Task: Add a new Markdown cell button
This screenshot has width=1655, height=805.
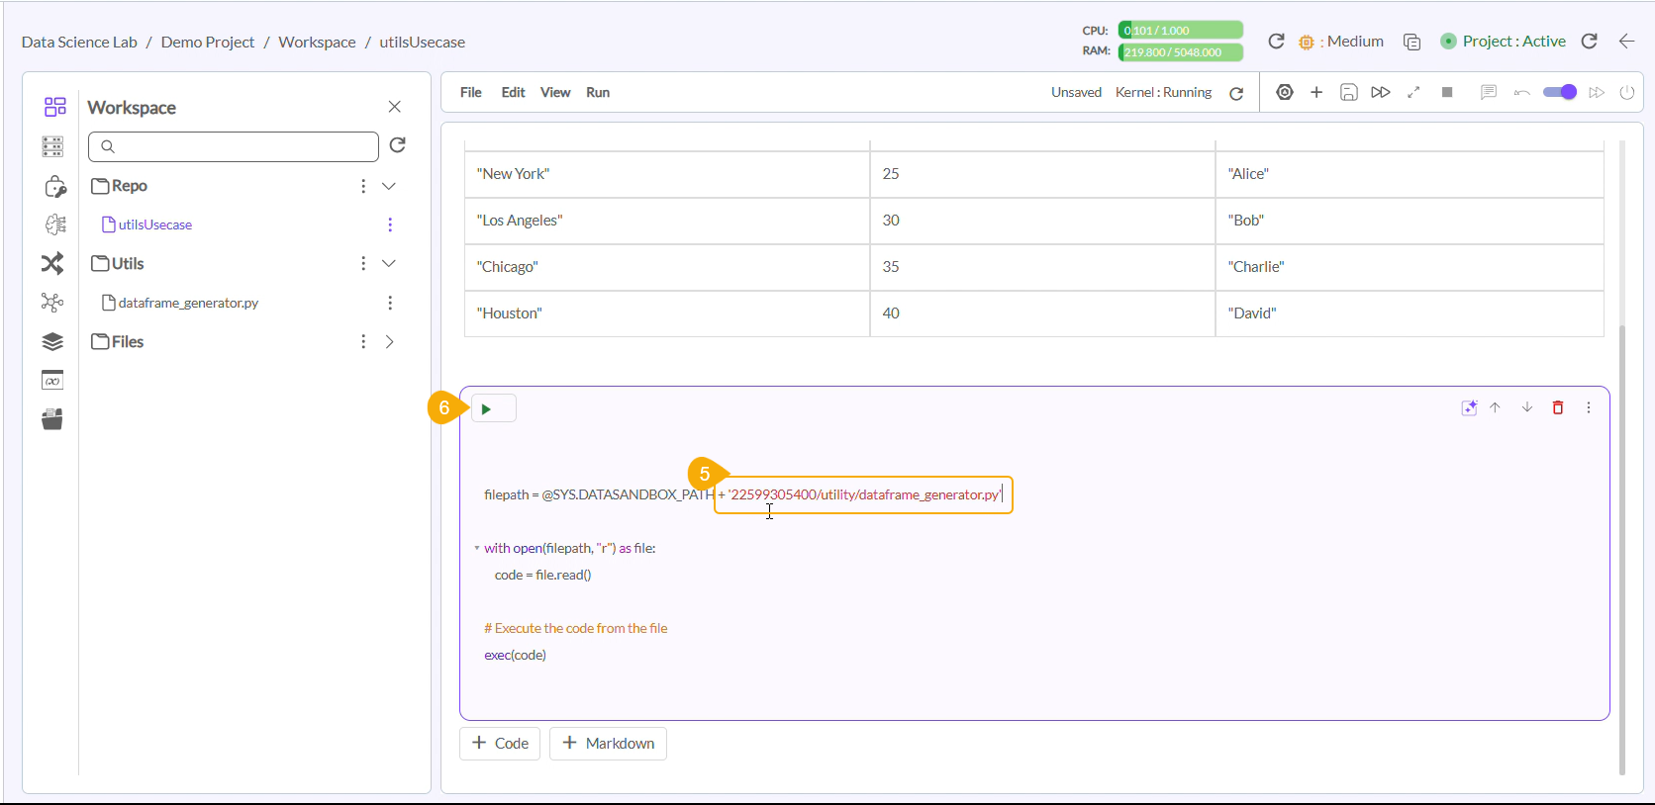Action: (x=608, y=743)
